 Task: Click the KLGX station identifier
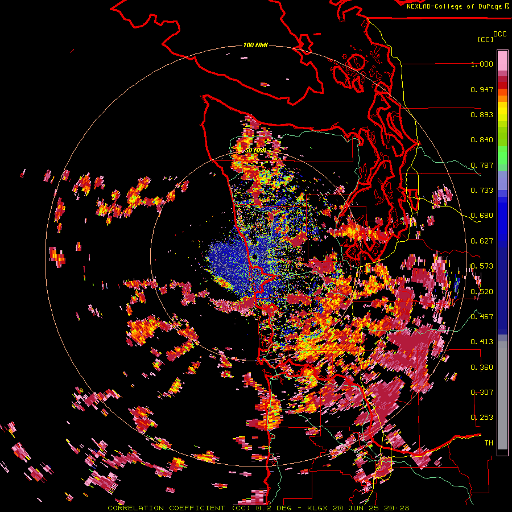(x=319, y=508)
